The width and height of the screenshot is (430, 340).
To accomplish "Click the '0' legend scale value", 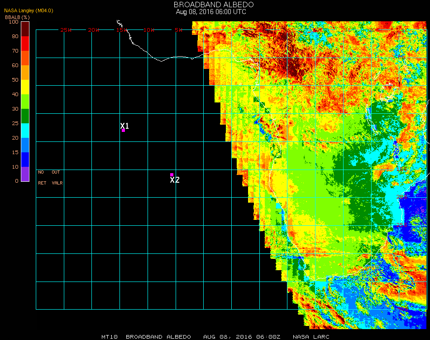I will 17,181.
